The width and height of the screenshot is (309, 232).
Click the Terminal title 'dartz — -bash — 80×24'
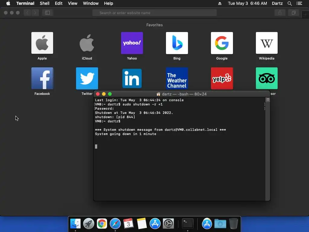click(184, 94)
